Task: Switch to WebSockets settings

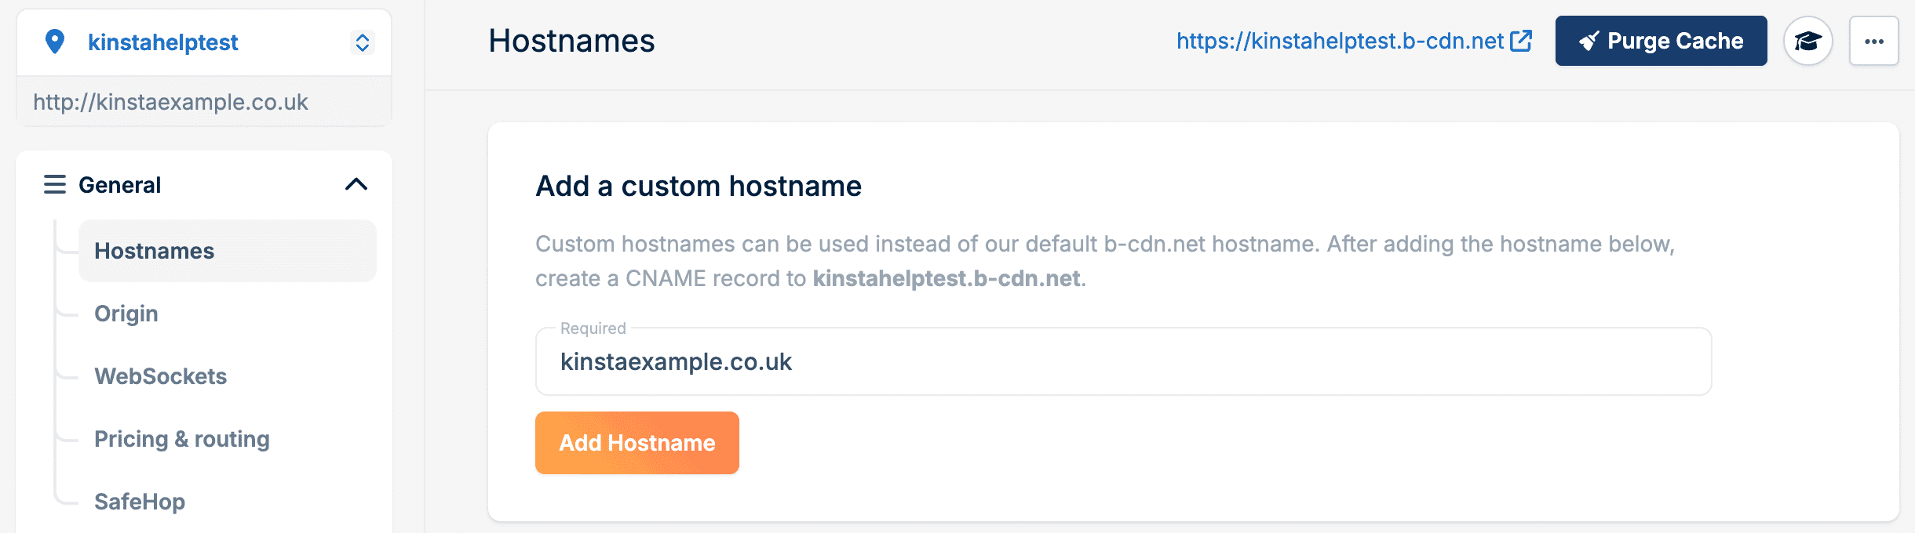Action: (x=159, y=376)
